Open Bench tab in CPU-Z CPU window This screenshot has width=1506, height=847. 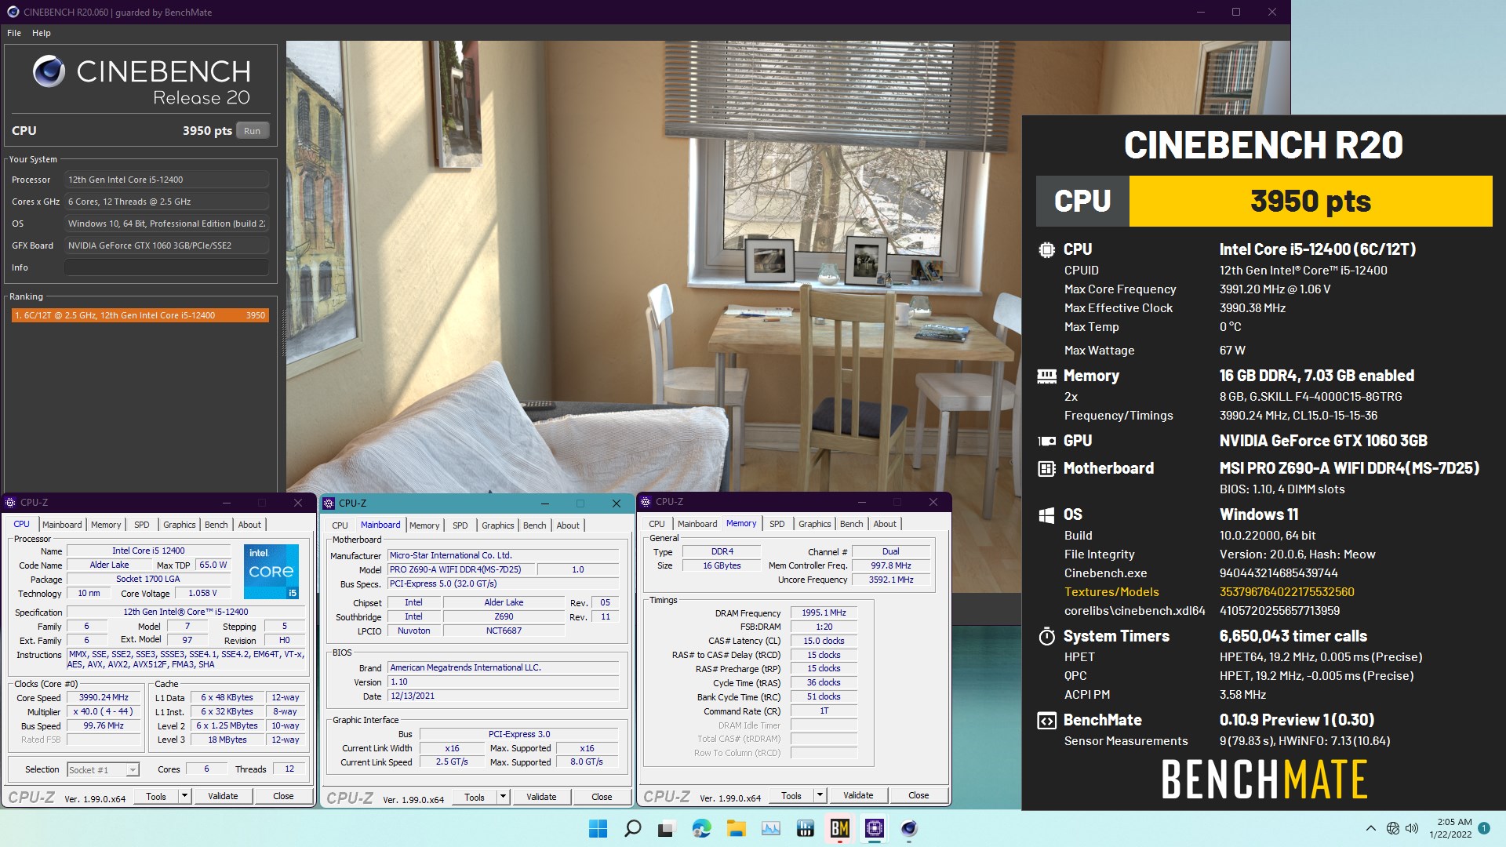coord(216,525)
